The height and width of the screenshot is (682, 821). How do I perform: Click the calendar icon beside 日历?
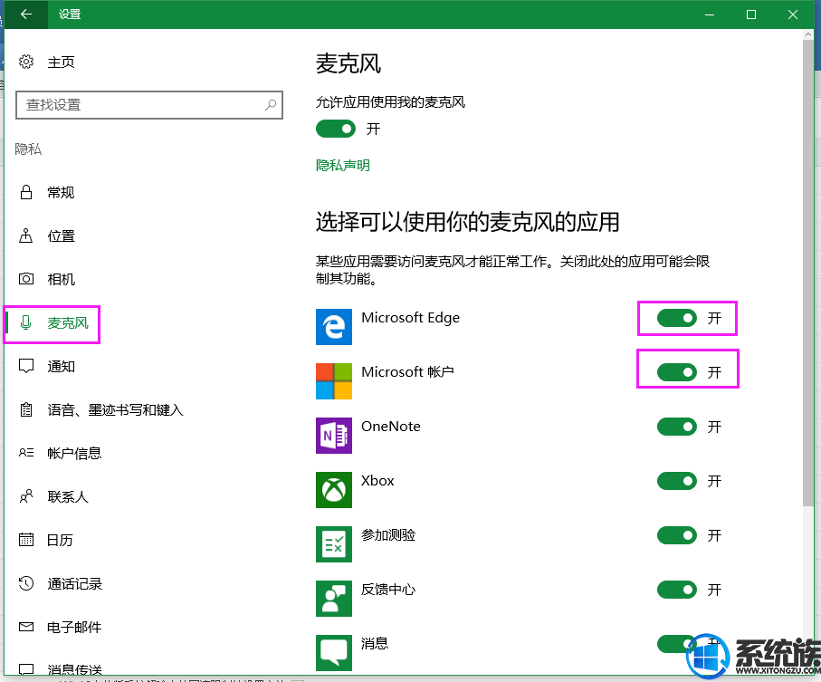[26, 540]
